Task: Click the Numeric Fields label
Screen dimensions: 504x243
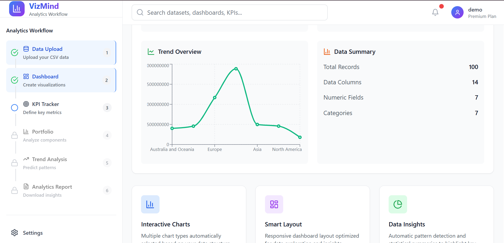Action: pyautogui.click(x=343, y=97)
